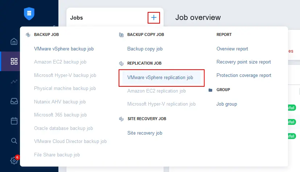Image resolution: width=300 pixels, height=172 pixels.
Task: Open Protection coverage report
Action: 244,75
